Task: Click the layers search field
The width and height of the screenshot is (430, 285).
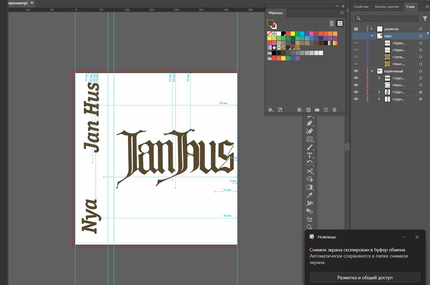Action: [x=387, y=18]
